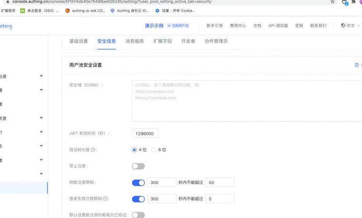This screenshot has height=218, width=362.
Task: Expand the first sidebar menu chevron
Action: pos(41,76)
